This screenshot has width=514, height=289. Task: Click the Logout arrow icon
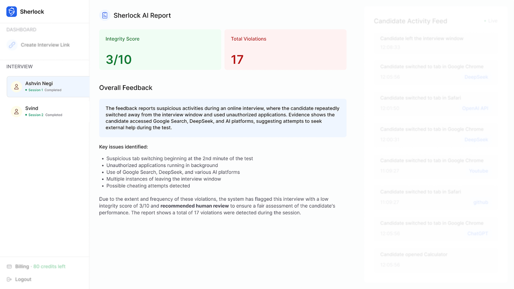(9, 279)
